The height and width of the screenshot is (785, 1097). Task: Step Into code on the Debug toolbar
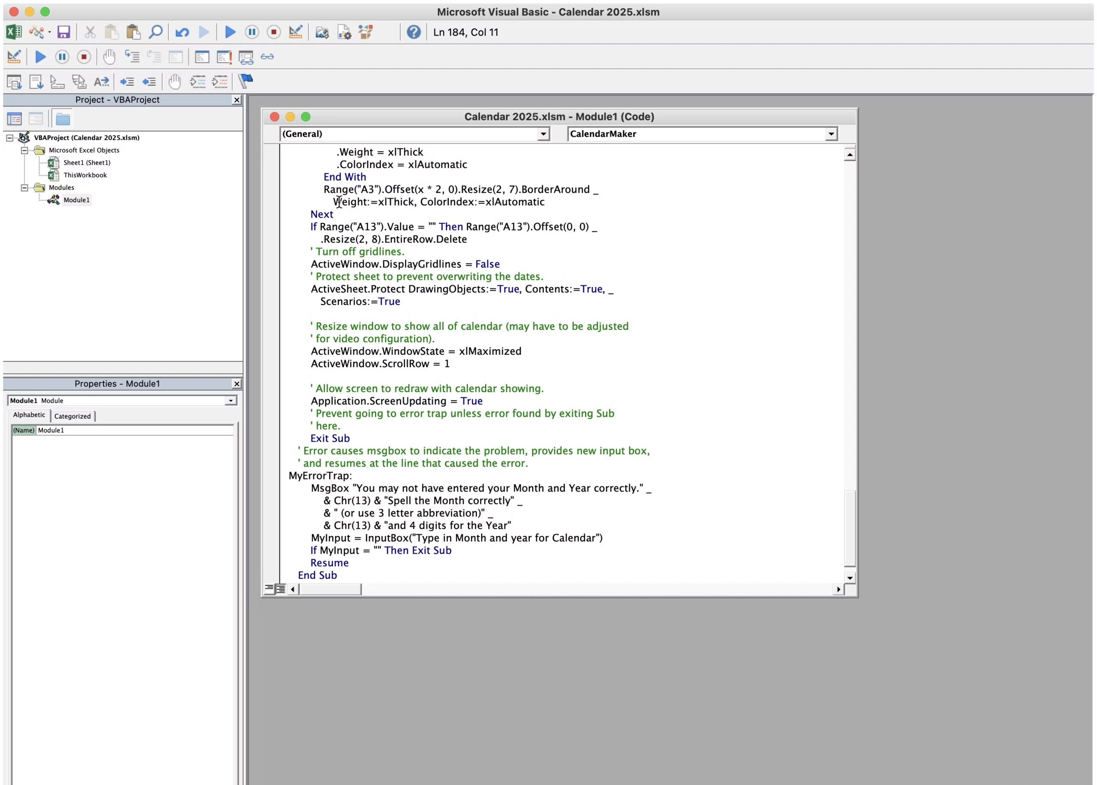(x=132, y=57)
